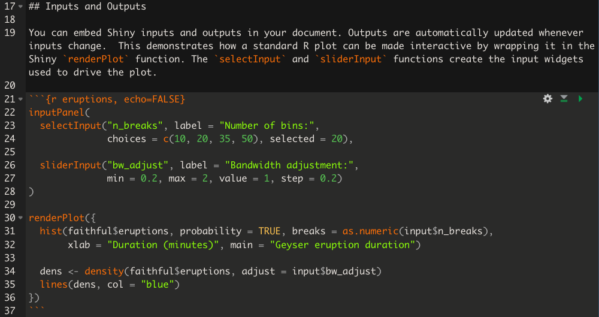This screenshot has width=599, height=317.
Task: Click 'selected = 20' on line 24
Action: (306, 139)
